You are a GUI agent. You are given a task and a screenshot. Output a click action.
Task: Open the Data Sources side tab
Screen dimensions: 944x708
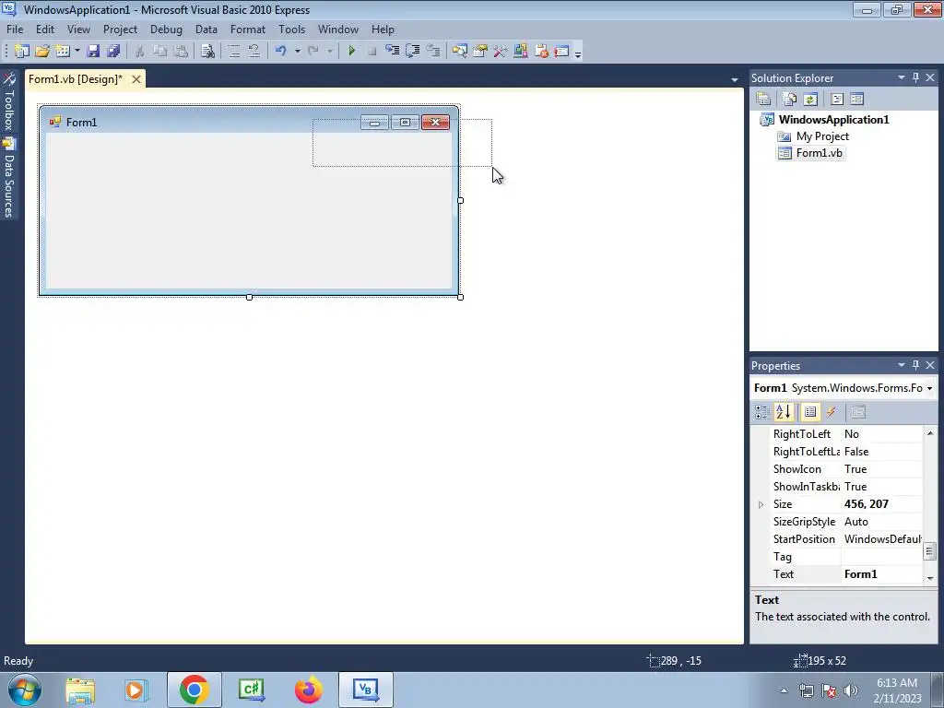tap(9, 178)
